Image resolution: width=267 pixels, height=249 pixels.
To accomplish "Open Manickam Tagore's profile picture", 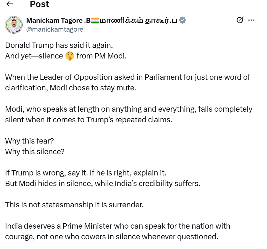I will click(14, 24).
